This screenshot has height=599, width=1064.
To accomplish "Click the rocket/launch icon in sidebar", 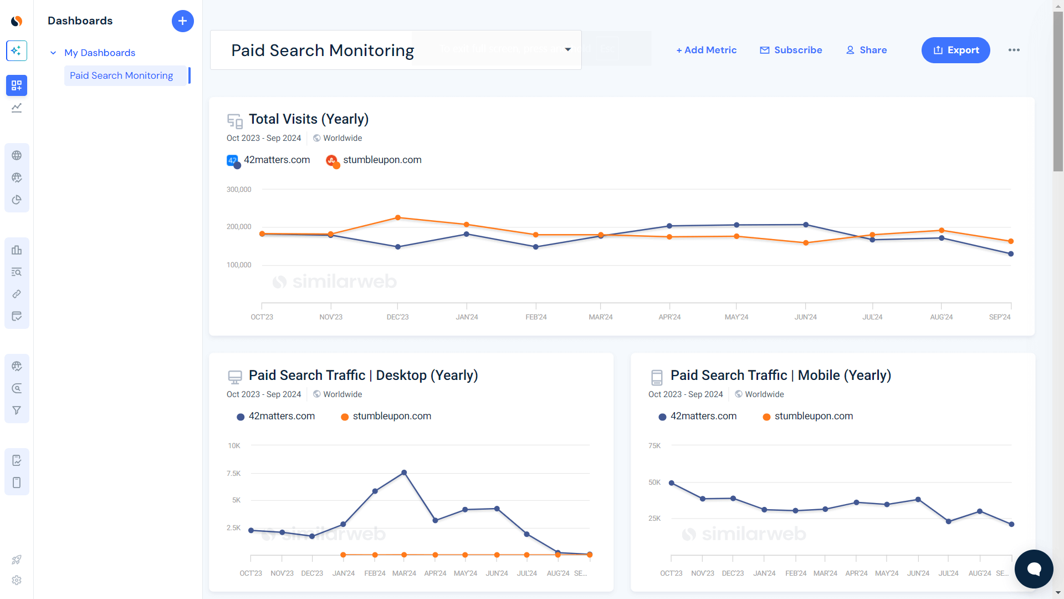I will click(x=16, y=560).
